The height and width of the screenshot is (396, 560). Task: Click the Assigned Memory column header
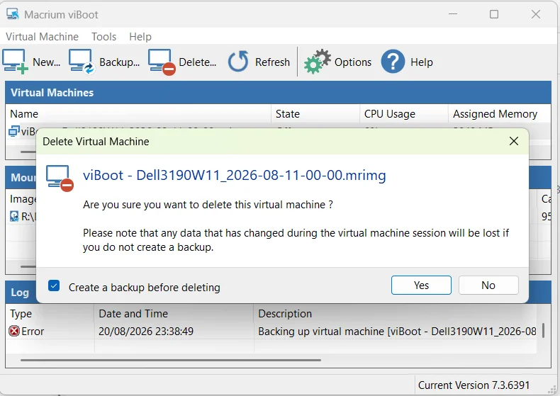pos(500,114)
